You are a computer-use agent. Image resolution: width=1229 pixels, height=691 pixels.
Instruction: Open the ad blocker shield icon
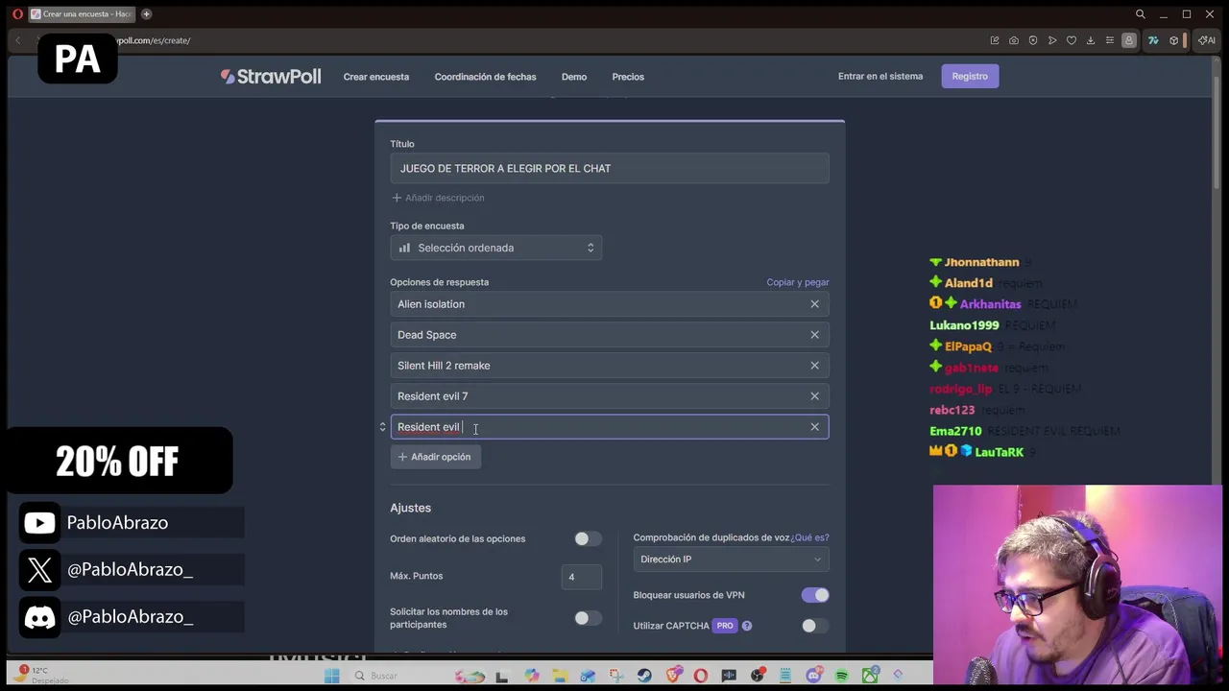pyautogui.click(x=1033, y=40)
